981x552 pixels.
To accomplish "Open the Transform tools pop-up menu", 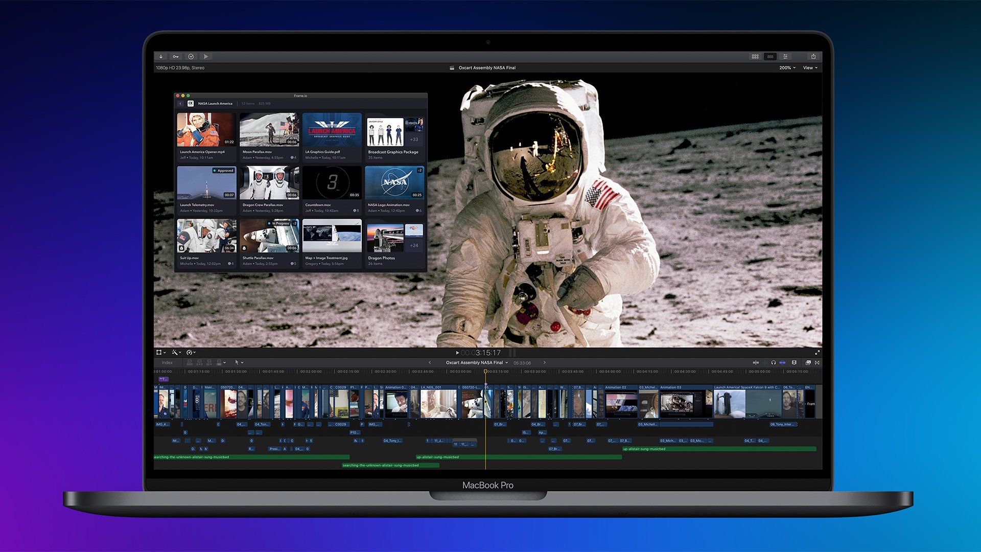I will click(161, 353).
